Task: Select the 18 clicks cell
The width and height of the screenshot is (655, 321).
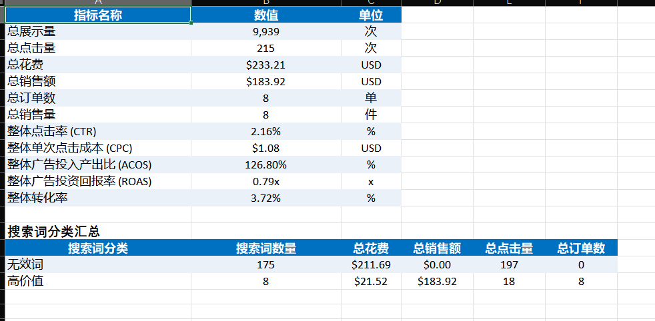Action: tap(509, 282)
